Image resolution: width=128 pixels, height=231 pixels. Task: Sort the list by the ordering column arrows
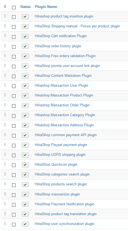(x=5, y=7)
